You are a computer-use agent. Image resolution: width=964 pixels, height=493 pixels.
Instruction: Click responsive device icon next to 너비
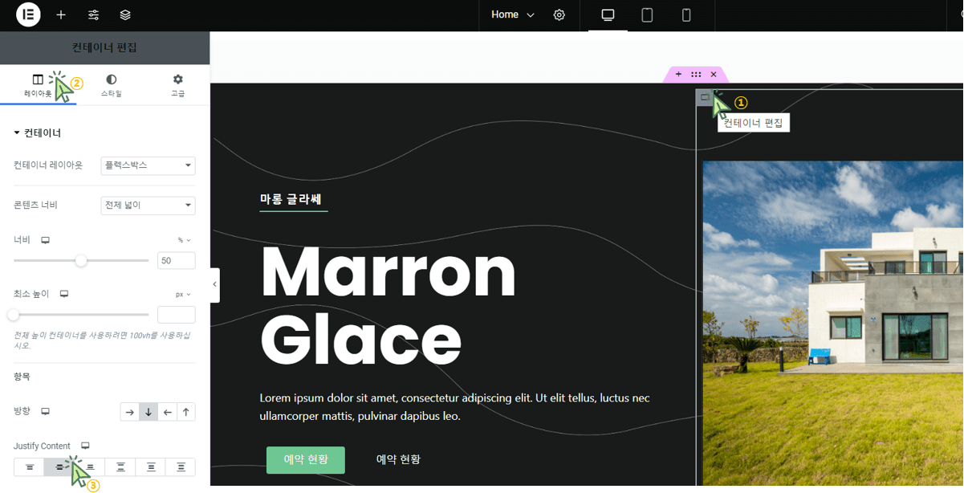pos(46,240)
